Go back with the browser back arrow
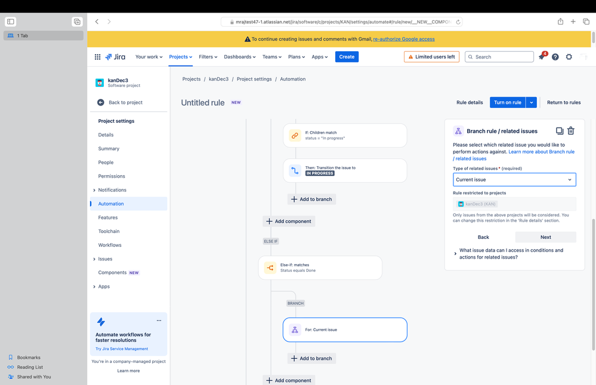Viewport: 596px width, 385px height. click(x=97, y=21)
